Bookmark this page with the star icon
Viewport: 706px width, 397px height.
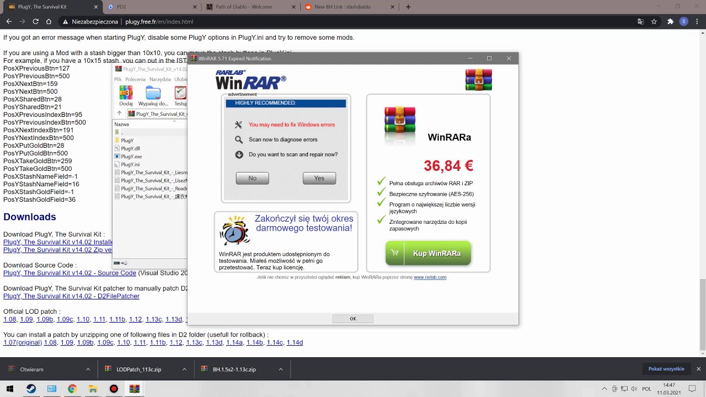654,22
